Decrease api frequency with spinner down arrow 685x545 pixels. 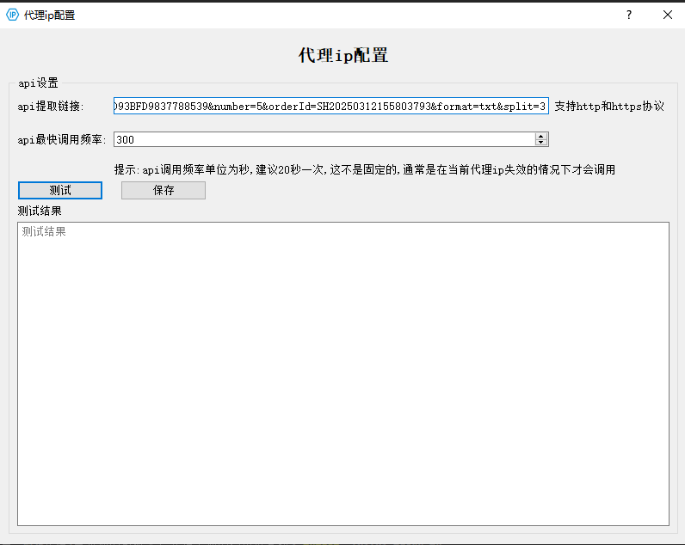click(x=541, y=143)
